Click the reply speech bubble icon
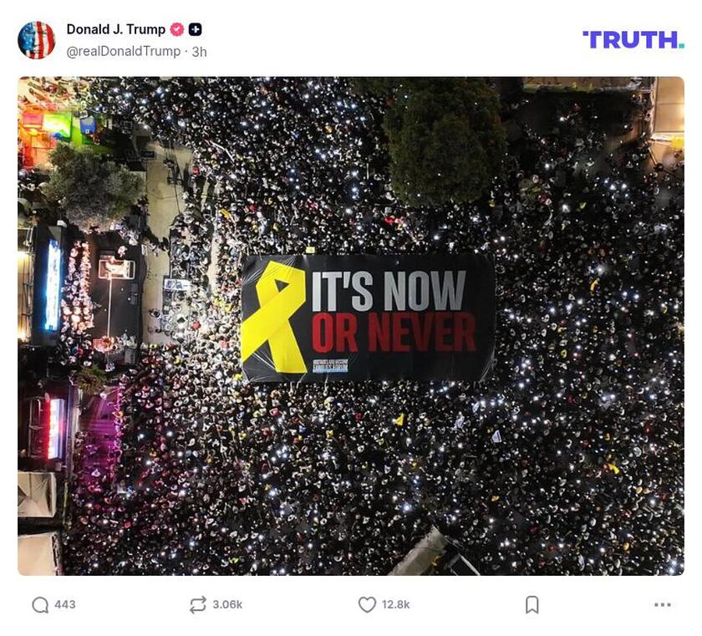 tap(40, 605)
